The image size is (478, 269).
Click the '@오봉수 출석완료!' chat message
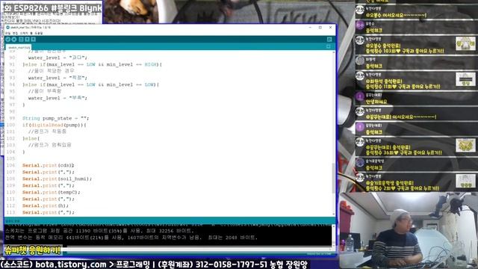click(405, 48)
